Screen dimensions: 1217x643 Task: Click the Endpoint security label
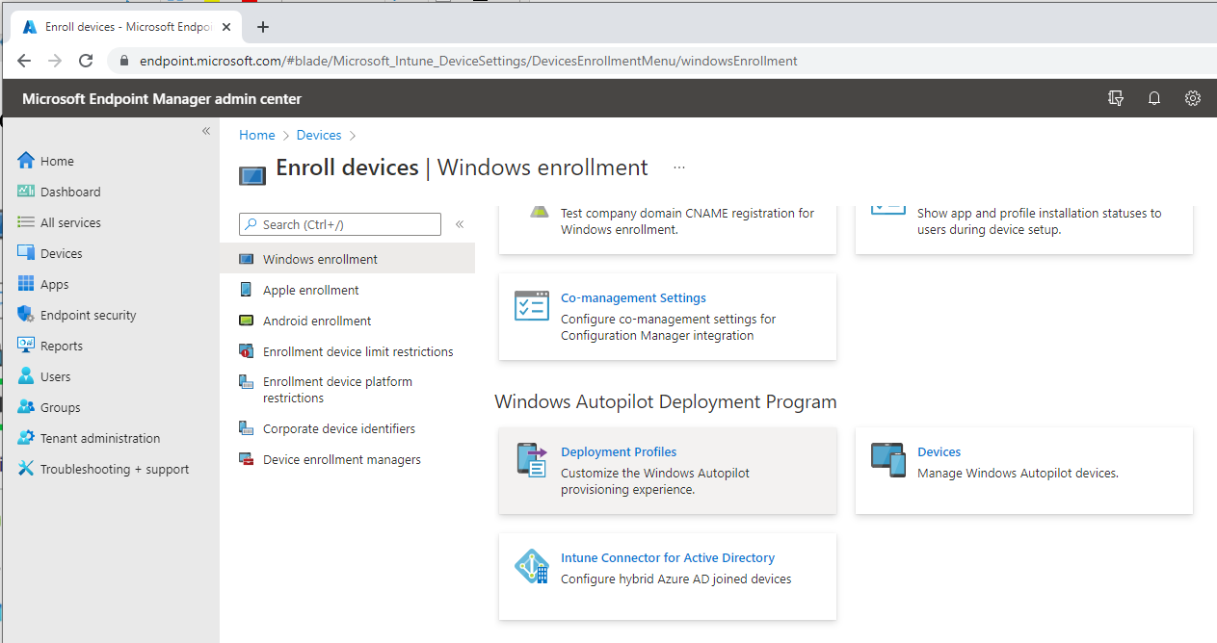pos(89,315)
